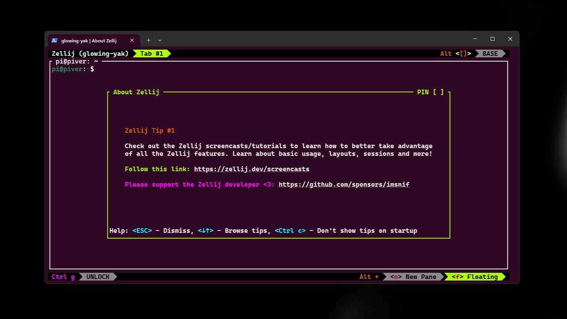
Task: Click the Zellij (glowing-yak) session label
Action: click(x=90, y=53)
